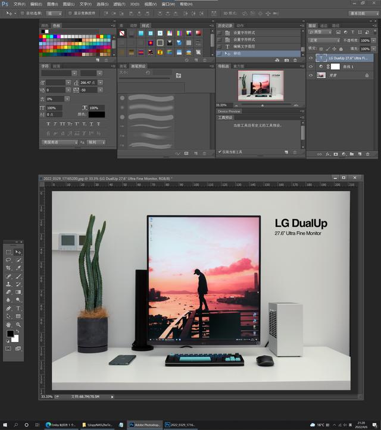
Task: Expand the 美国英语 language dropdown
Action: [60, 142]
